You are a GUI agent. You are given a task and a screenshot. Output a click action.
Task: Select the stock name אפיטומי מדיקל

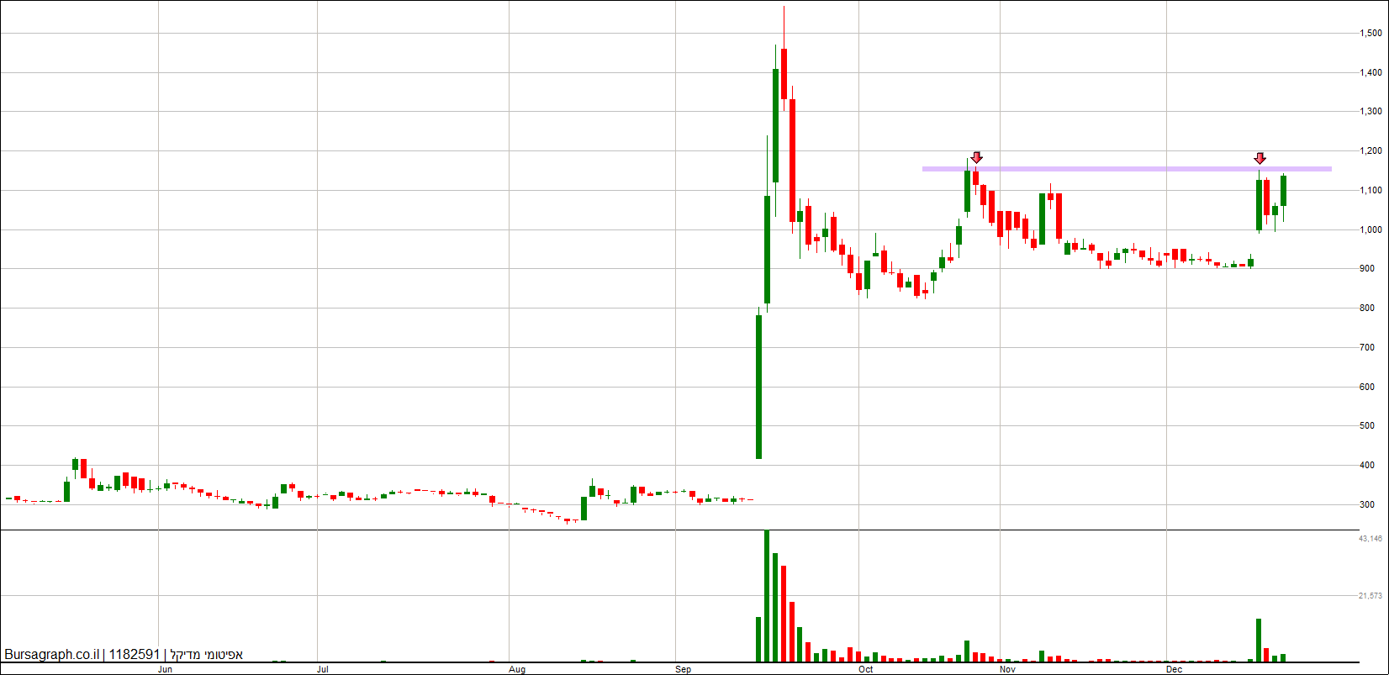206,655
